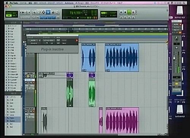Open Spotlight search in menu bar
Screen dimensions: 190x138
(184, 3)
